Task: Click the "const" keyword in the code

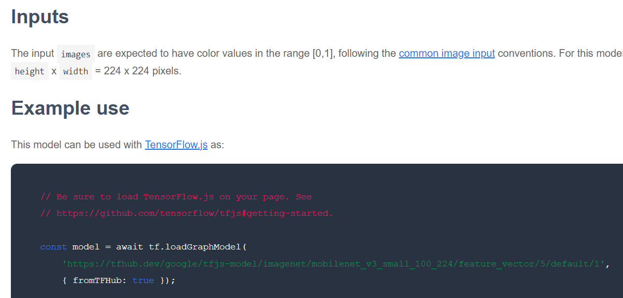Action: click(53, 247)
